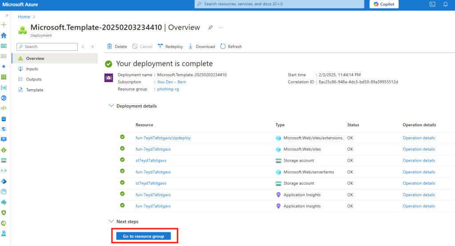
Task: Open fun-7eyd7afotgavs link in Microsoft.Web/serverfarms row
Action: click(153, 172)
